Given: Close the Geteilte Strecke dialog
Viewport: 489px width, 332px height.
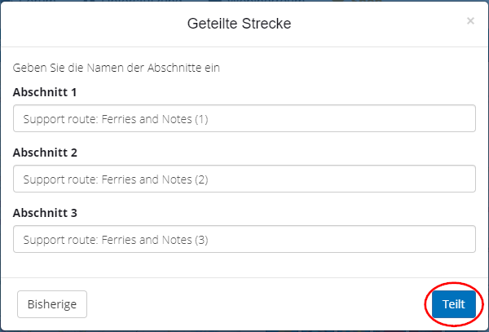Looking at the screenshot, I should pyautogui.click(x=470, y=21).
